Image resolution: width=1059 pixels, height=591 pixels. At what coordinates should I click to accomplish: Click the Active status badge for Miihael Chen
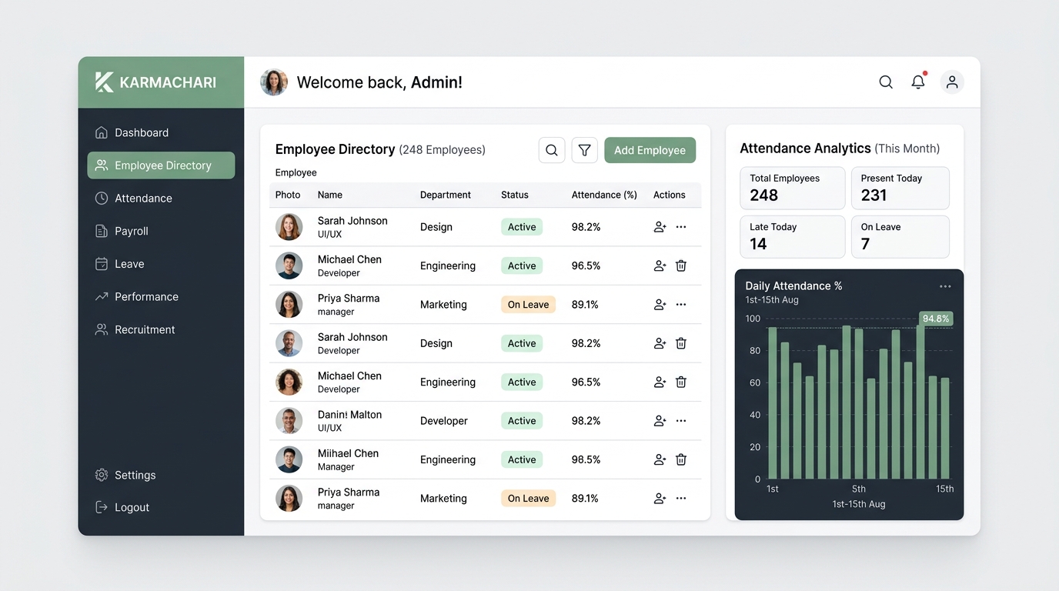point(522,459)
